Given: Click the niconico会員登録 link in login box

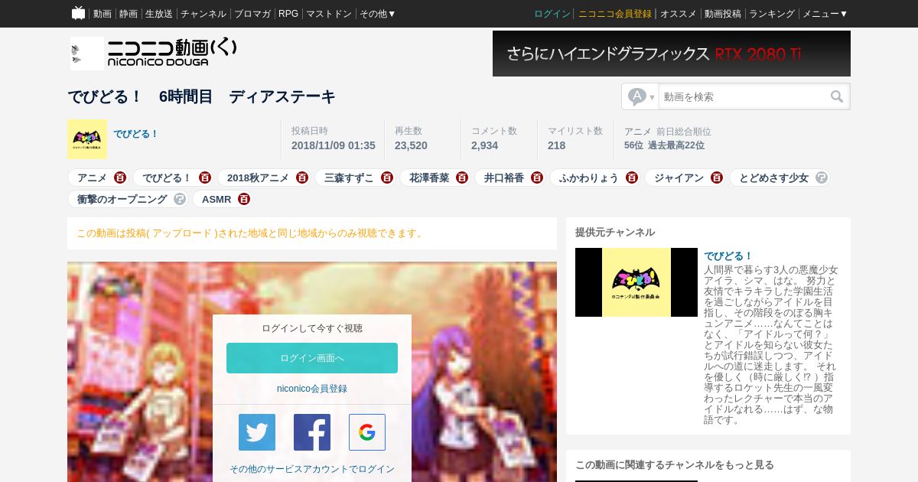Looking at the screenshot, I should point(312,389).
